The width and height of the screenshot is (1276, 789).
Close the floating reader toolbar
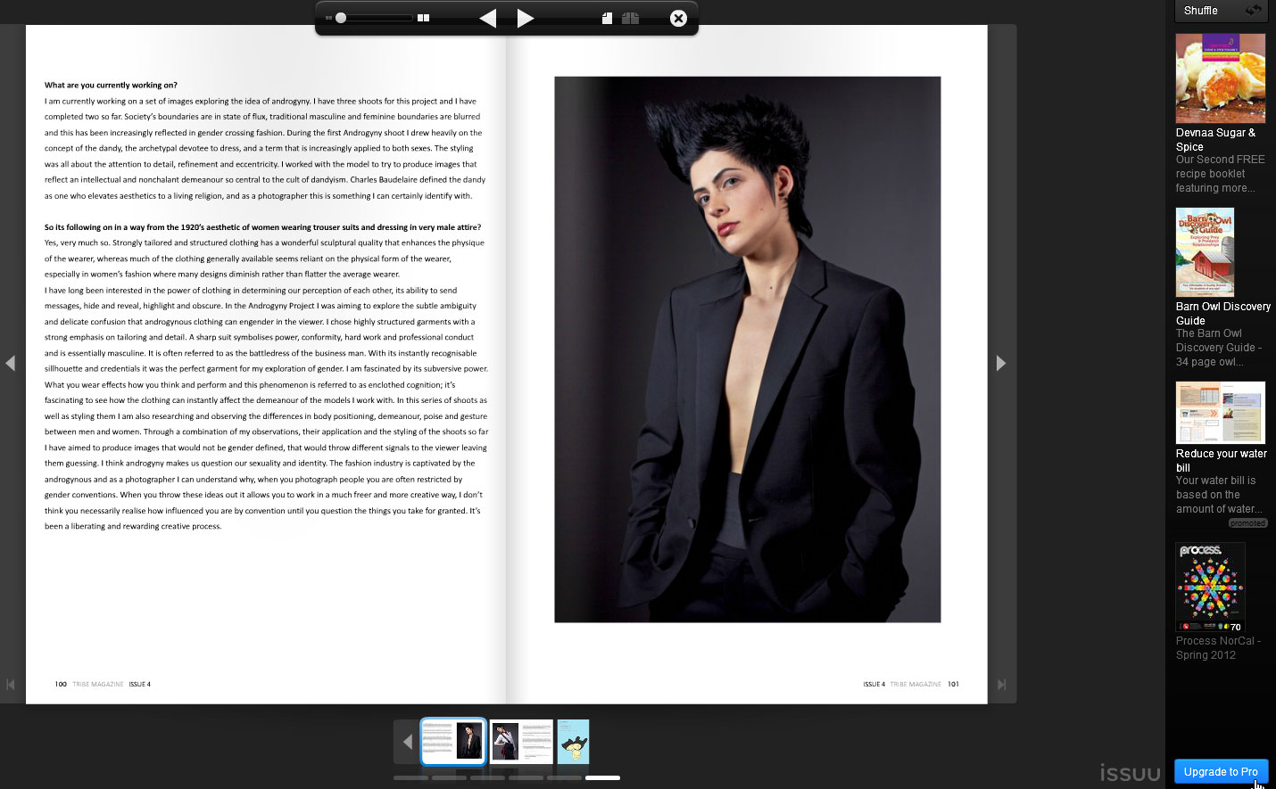pos(678,18)
